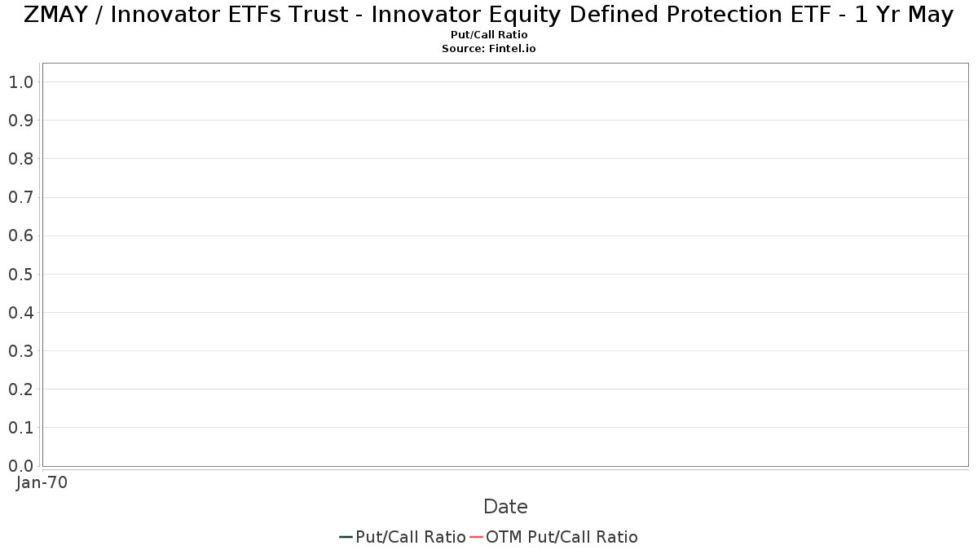Screen dimensions: 978x550
Task: Click the Source: Fintel.io text
Action: pos(489,49)
